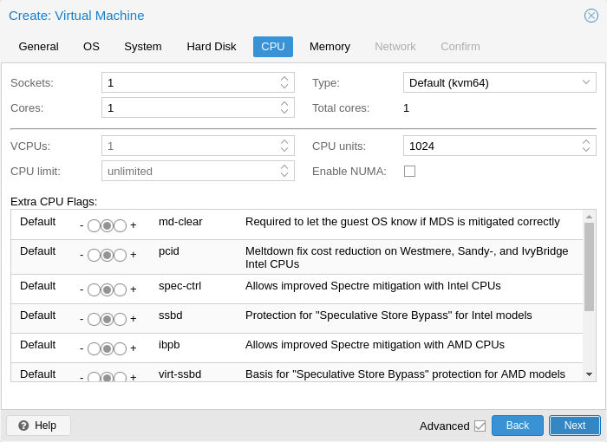Enable NUMA checkbox
Image resolution: width=607 pixels, height=442 pixels.
coord(409,172)
